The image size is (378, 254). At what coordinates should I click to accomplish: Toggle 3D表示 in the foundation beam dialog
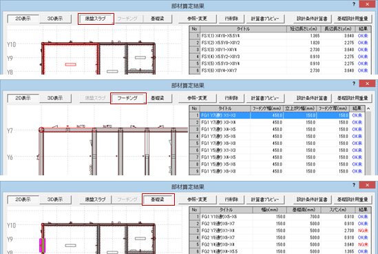55,199
